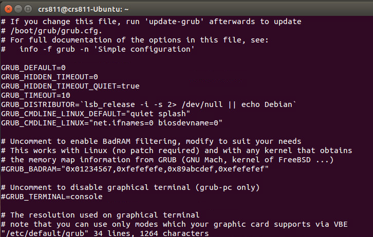Click the "/etc/default/grub" status line
Image resolution: width=373 pixels, height=237 pixels.
(105, 233)
